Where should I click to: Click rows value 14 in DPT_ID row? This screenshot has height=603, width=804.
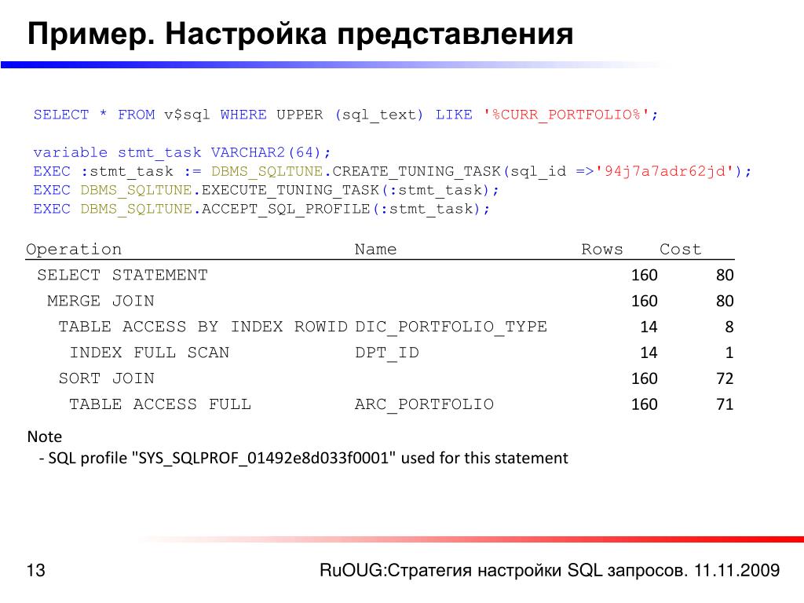pos(649,353)
